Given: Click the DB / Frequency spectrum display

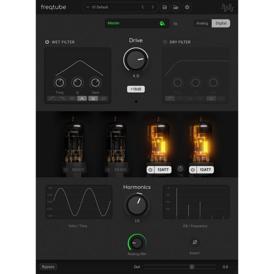Looking at the screenshot, I should (x=196, y=202).
